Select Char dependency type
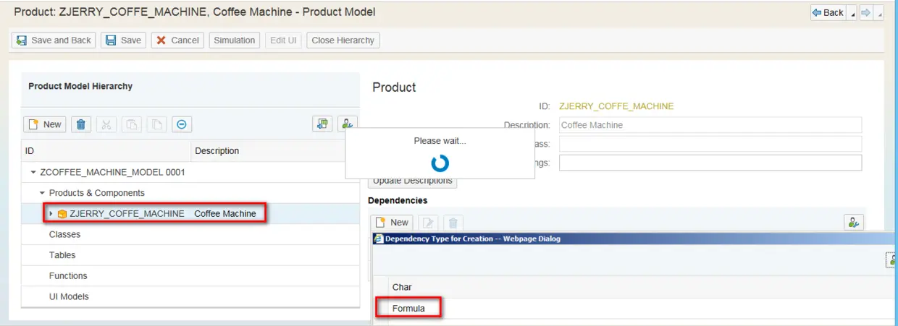The image size is (898, 326). pos(402,288)
